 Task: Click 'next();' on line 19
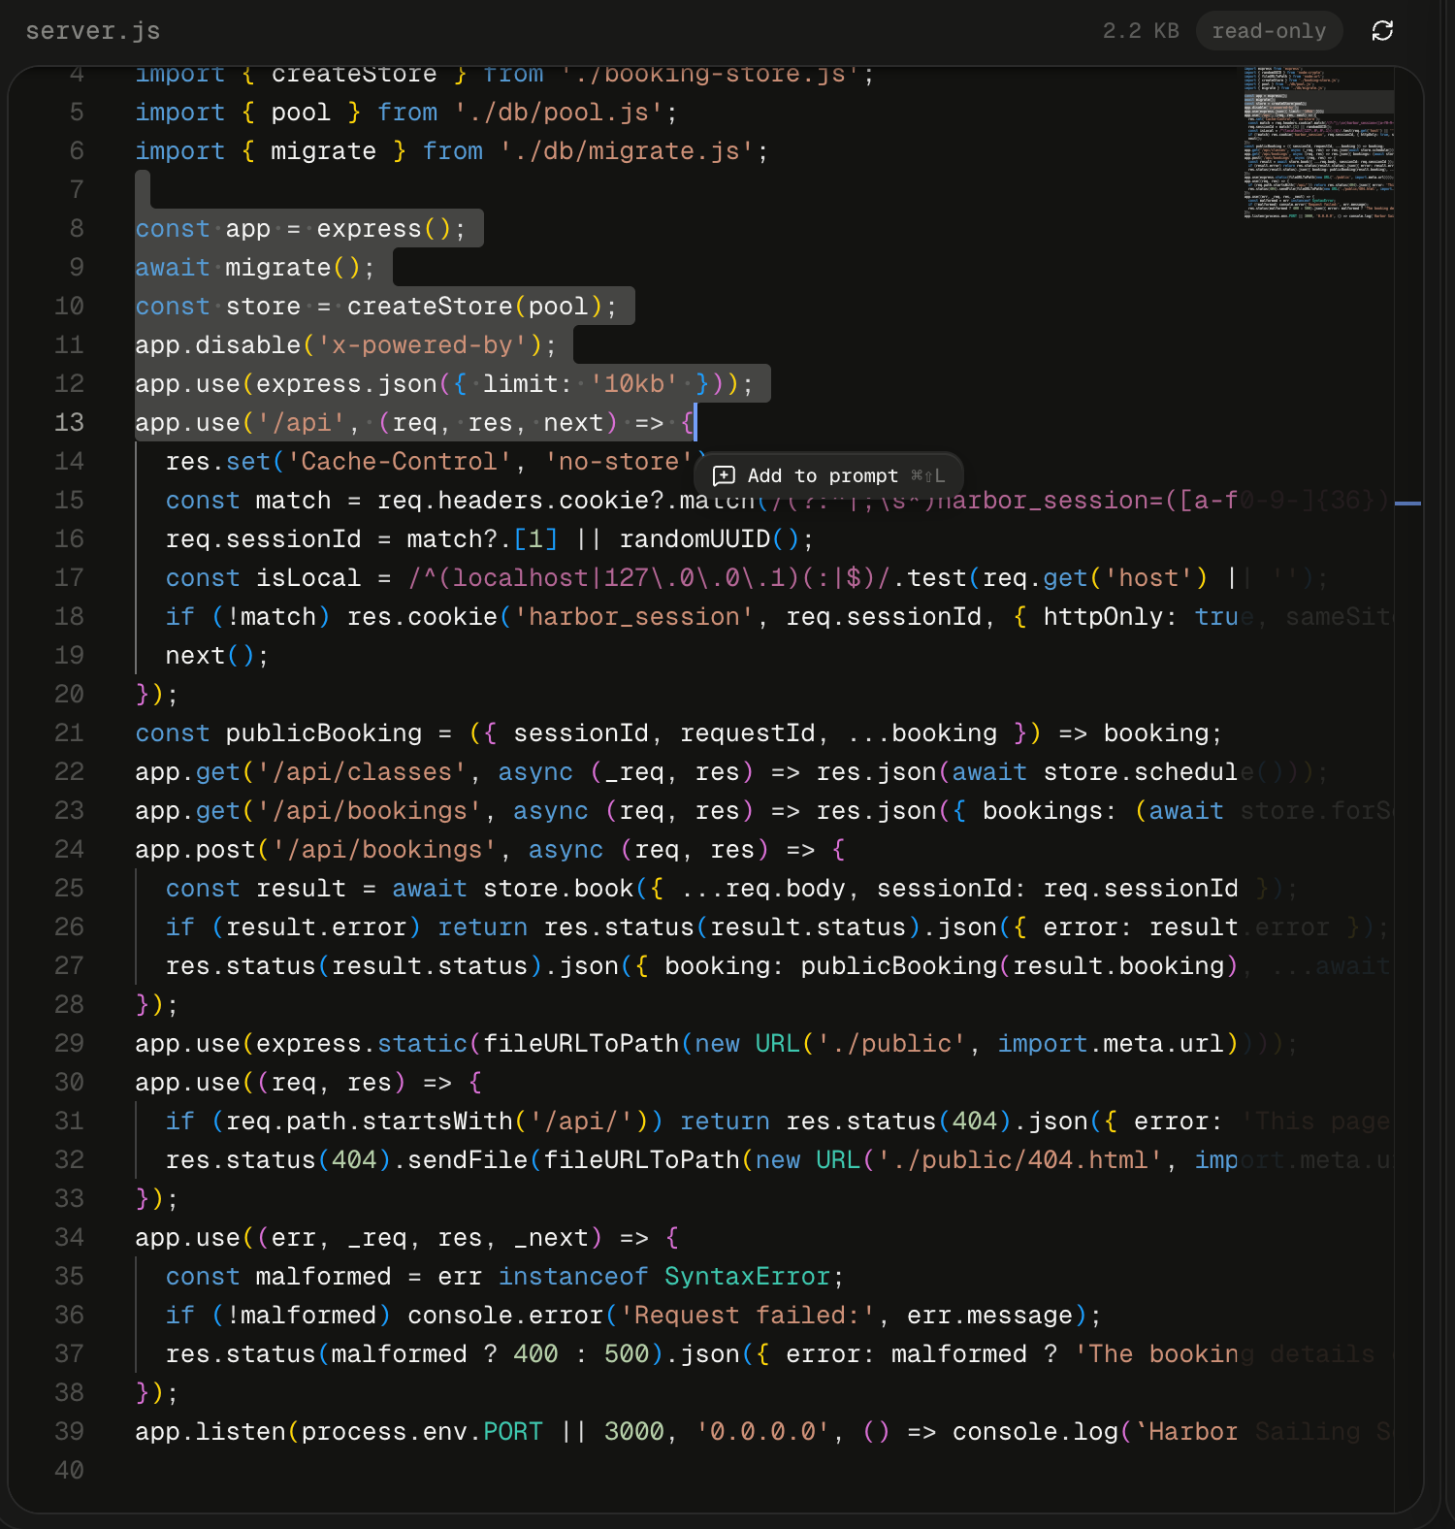tap(217, 656)
